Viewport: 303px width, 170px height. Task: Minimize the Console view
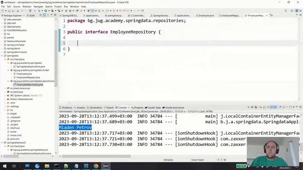tap(297, 107)
